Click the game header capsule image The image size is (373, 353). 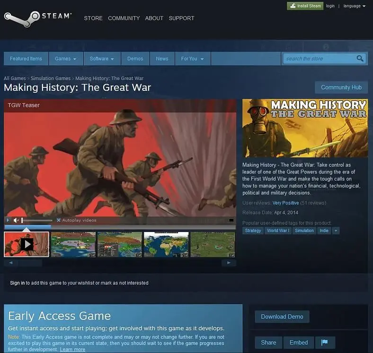coord(305,128)
